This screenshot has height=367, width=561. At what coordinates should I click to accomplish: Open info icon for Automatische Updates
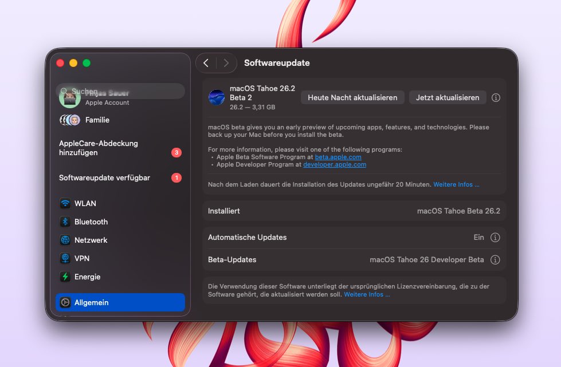(x=495, y=237)
